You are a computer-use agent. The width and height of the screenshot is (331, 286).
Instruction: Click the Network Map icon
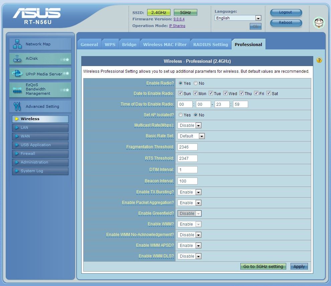point(17,44)
